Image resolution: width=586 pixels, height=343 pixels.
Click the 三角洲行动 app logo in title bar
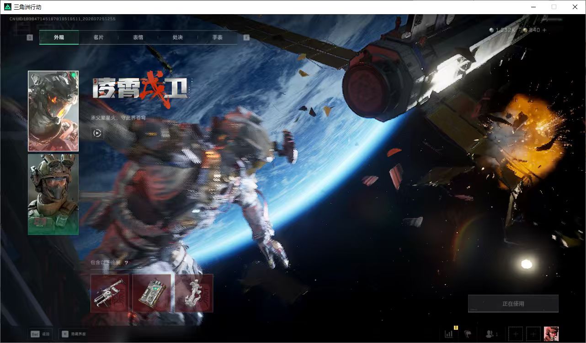7,7
